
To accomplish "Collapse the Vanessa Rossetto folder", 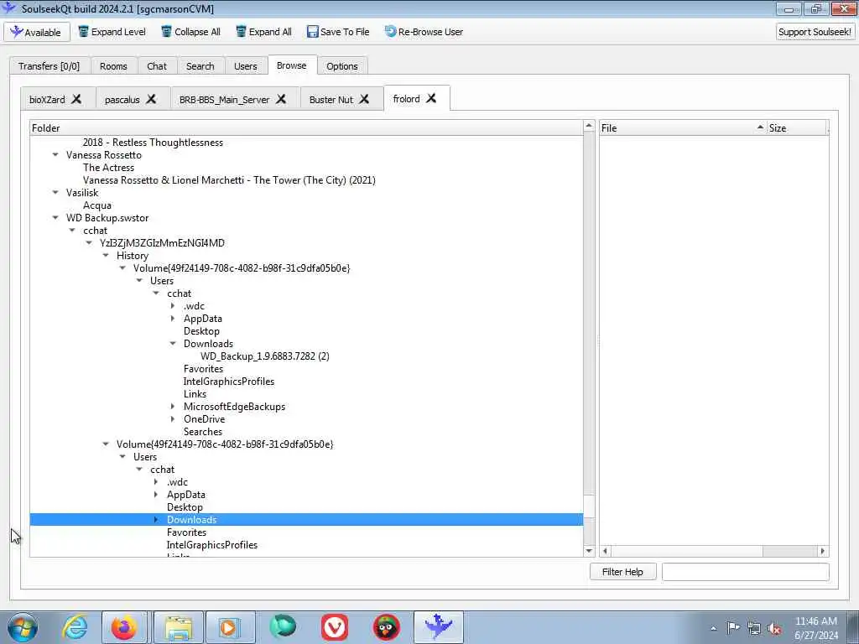I will 55,155.
